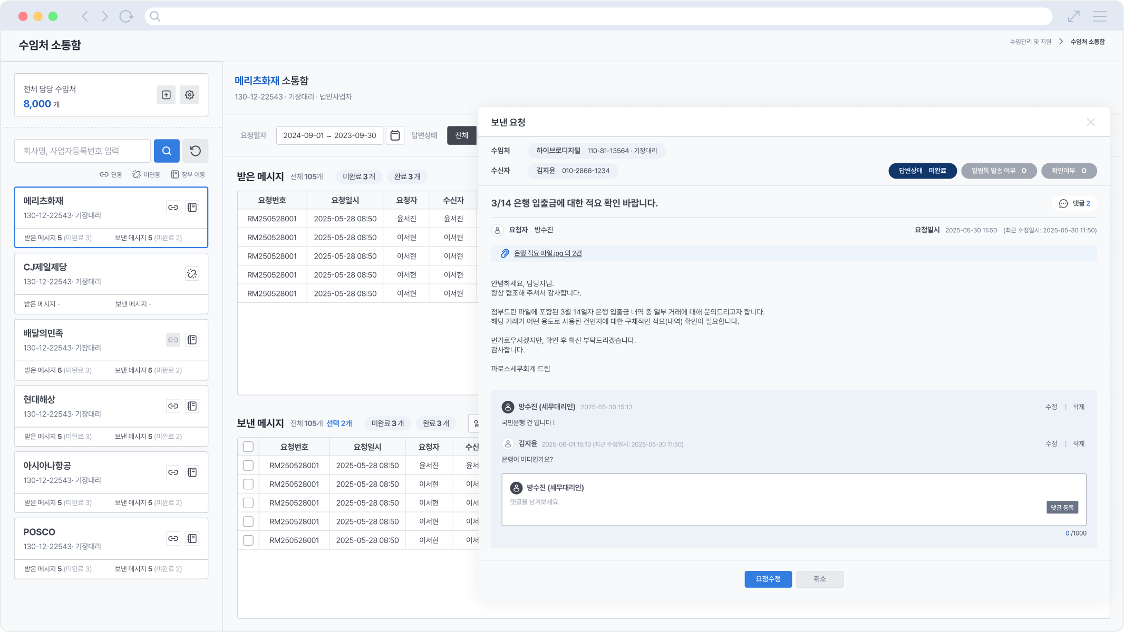The height and width of the screenshot is (632, 1124).
Task: Check the first row 윤서진 checkbox
Action: point(248,466)
